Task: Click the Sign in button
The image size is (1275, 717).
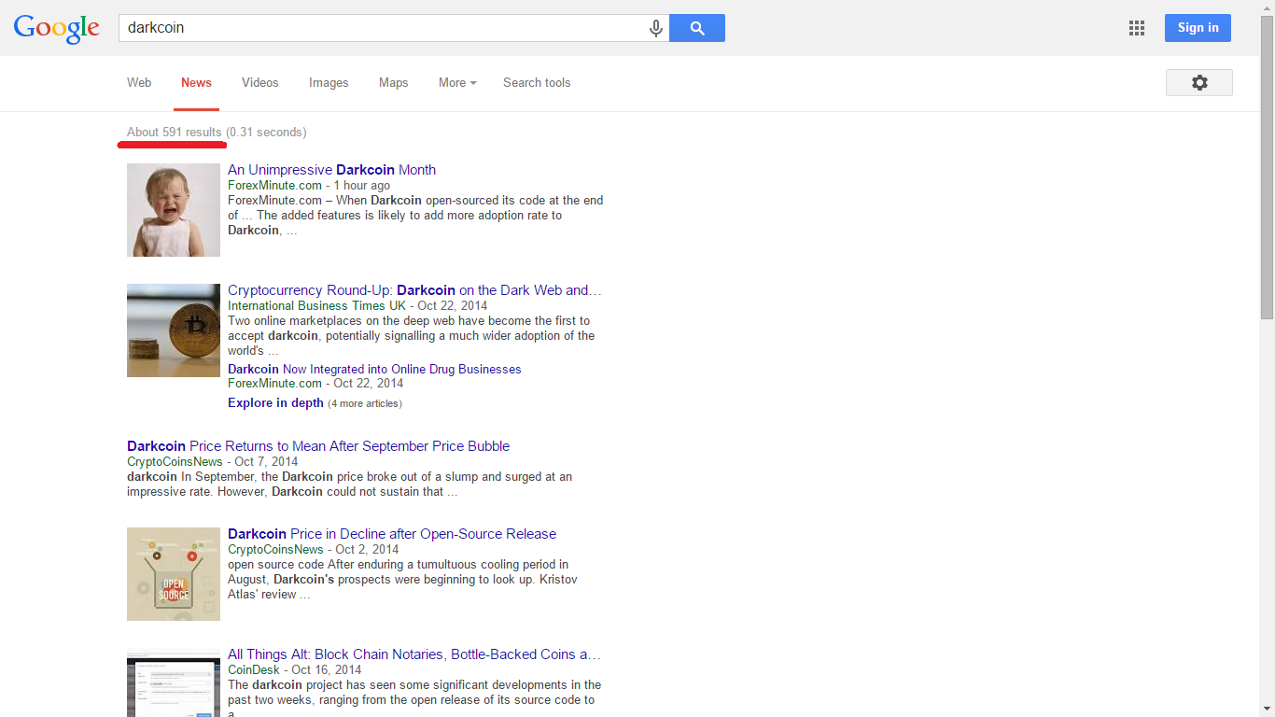Action: (x=1198, y=28)
